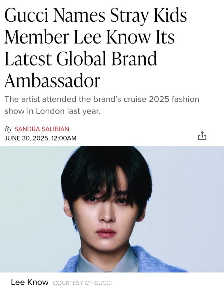Viewport: 224px width, 295px height.
Task: Open the Lee Know portrait photo
Action: pyautogui.click(x=112, y=209)
